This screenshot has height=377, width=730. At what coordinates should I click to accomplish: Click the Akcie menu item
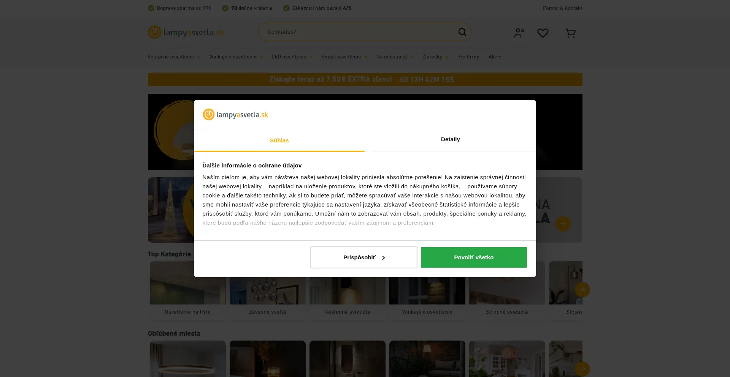(495, 57)
